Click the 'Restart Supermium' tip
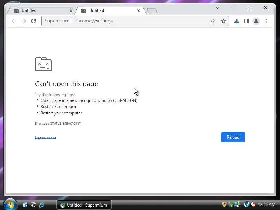The image size is (280, 210). click(58, 107)
